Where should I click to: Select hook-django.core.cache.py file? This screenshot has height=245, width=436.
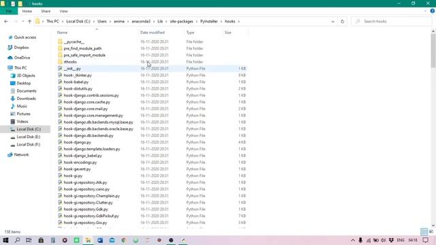87,102
